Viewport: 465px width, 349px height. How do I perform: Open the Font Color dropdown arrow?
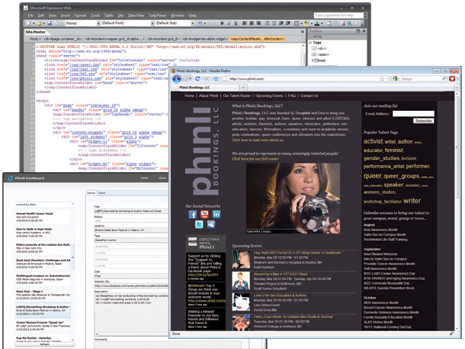click(322, 23)
